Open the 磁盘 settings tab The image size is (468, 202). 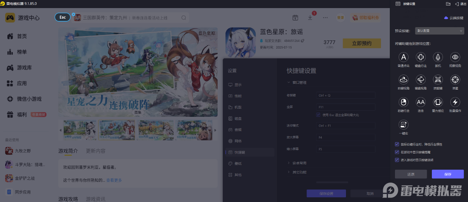pyautogui.click(x=250, y=119)
